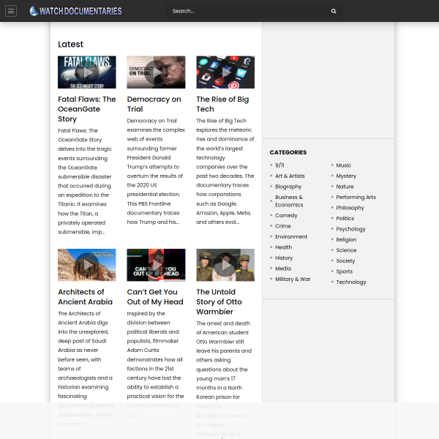The image size is (439, 439).
Task: Open the Sports category
Action: click(345, 271)
